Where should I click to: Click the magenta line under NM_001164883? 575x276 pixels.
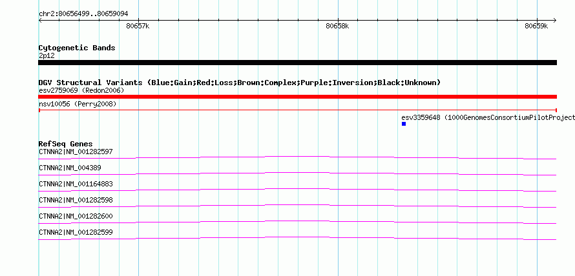[297, 190]
